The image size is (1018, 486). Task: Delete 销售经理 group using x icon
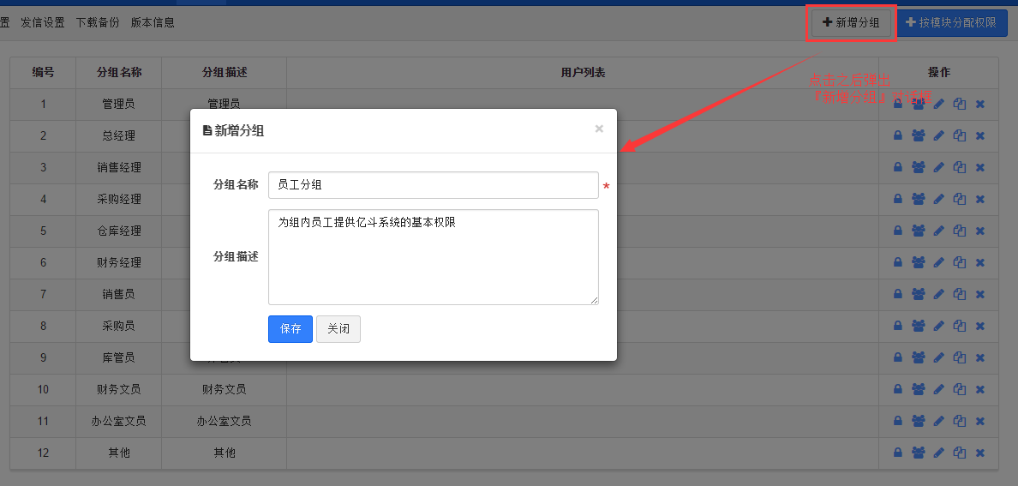pyautogui.click(x=980, y=168)
